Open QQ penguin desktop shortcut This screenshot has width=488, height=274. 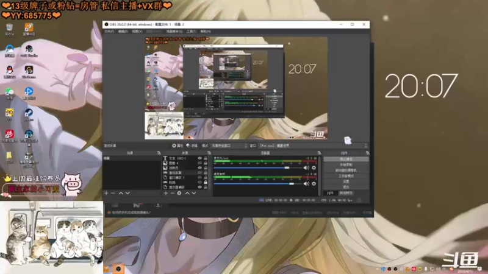(9, 72)
